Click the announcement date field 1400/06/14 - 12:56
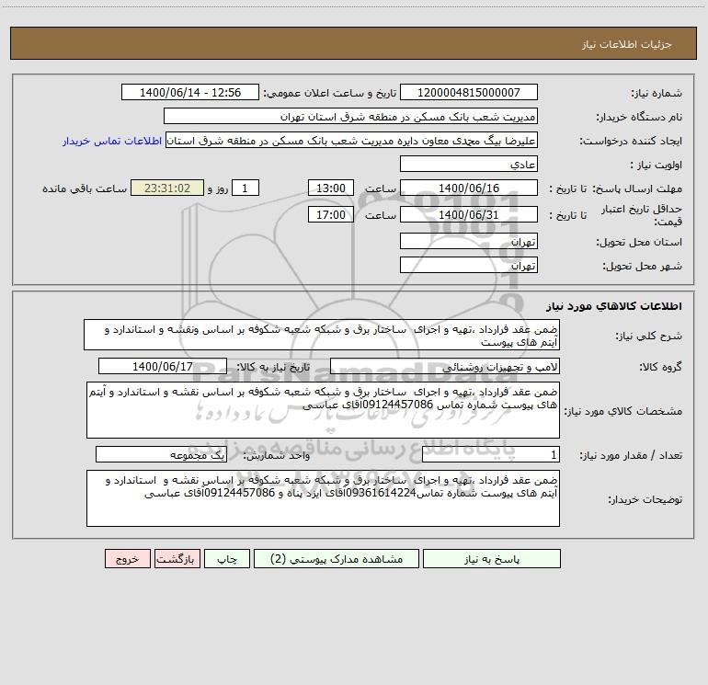Screen dimensions: 708x685 tap(190, 92)
